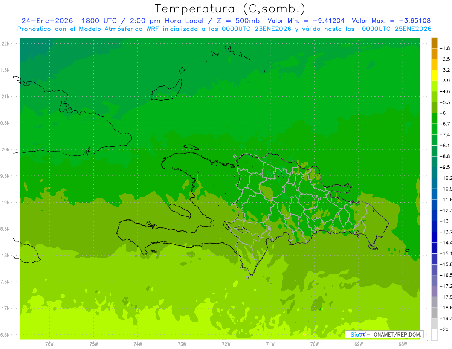Click the 'Z = 500mb' level text
The image size is (452, 349).
[x=238, y=21]
